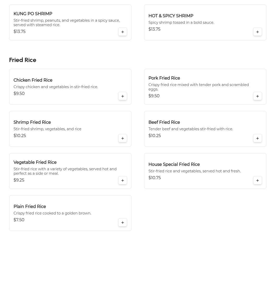Open the Pork Fried Rice title
This screenshot has height=294, width=274.
point(164,78)
